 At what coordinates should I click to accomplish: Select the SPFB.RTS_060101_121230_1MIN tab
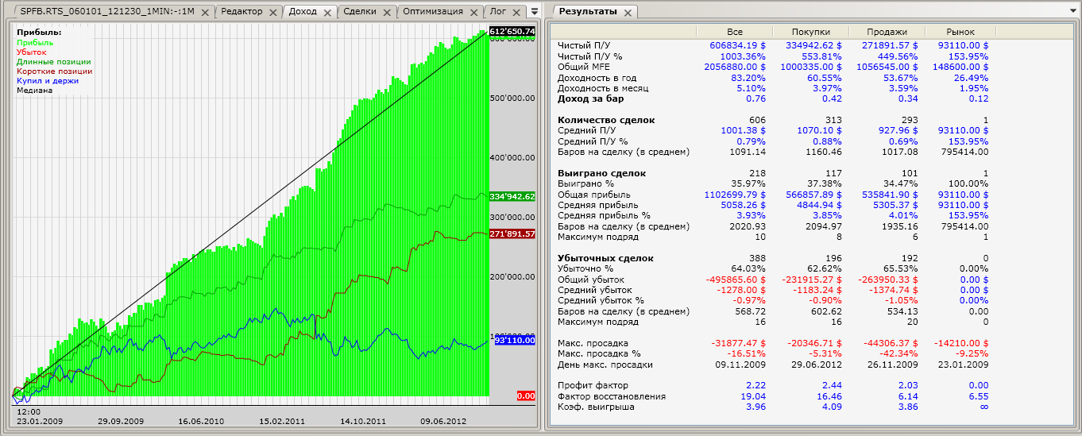(x=107, y=12)
